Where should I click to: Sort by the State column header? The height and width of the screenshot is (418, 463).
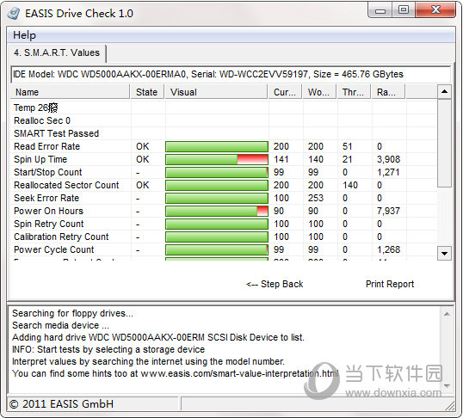click(x=147, y=92)
